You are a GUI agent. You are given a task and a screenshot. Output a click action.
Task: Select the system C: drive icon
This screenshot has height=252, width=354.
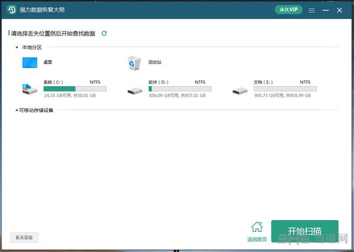click(x=29, y=90)
